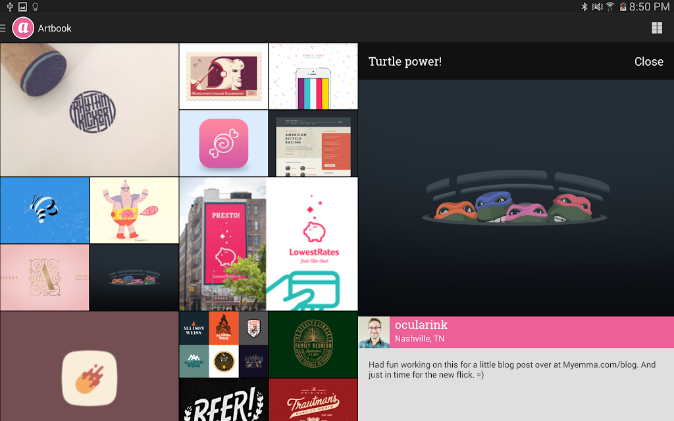View the large ninja turtles image
The image size is (674, 421).
tap(516, 198)
